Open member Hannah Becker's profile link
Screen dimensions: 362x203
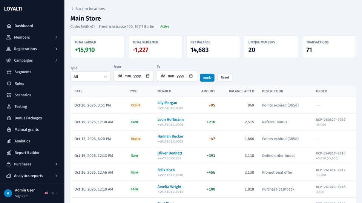(x=170, y=136)
